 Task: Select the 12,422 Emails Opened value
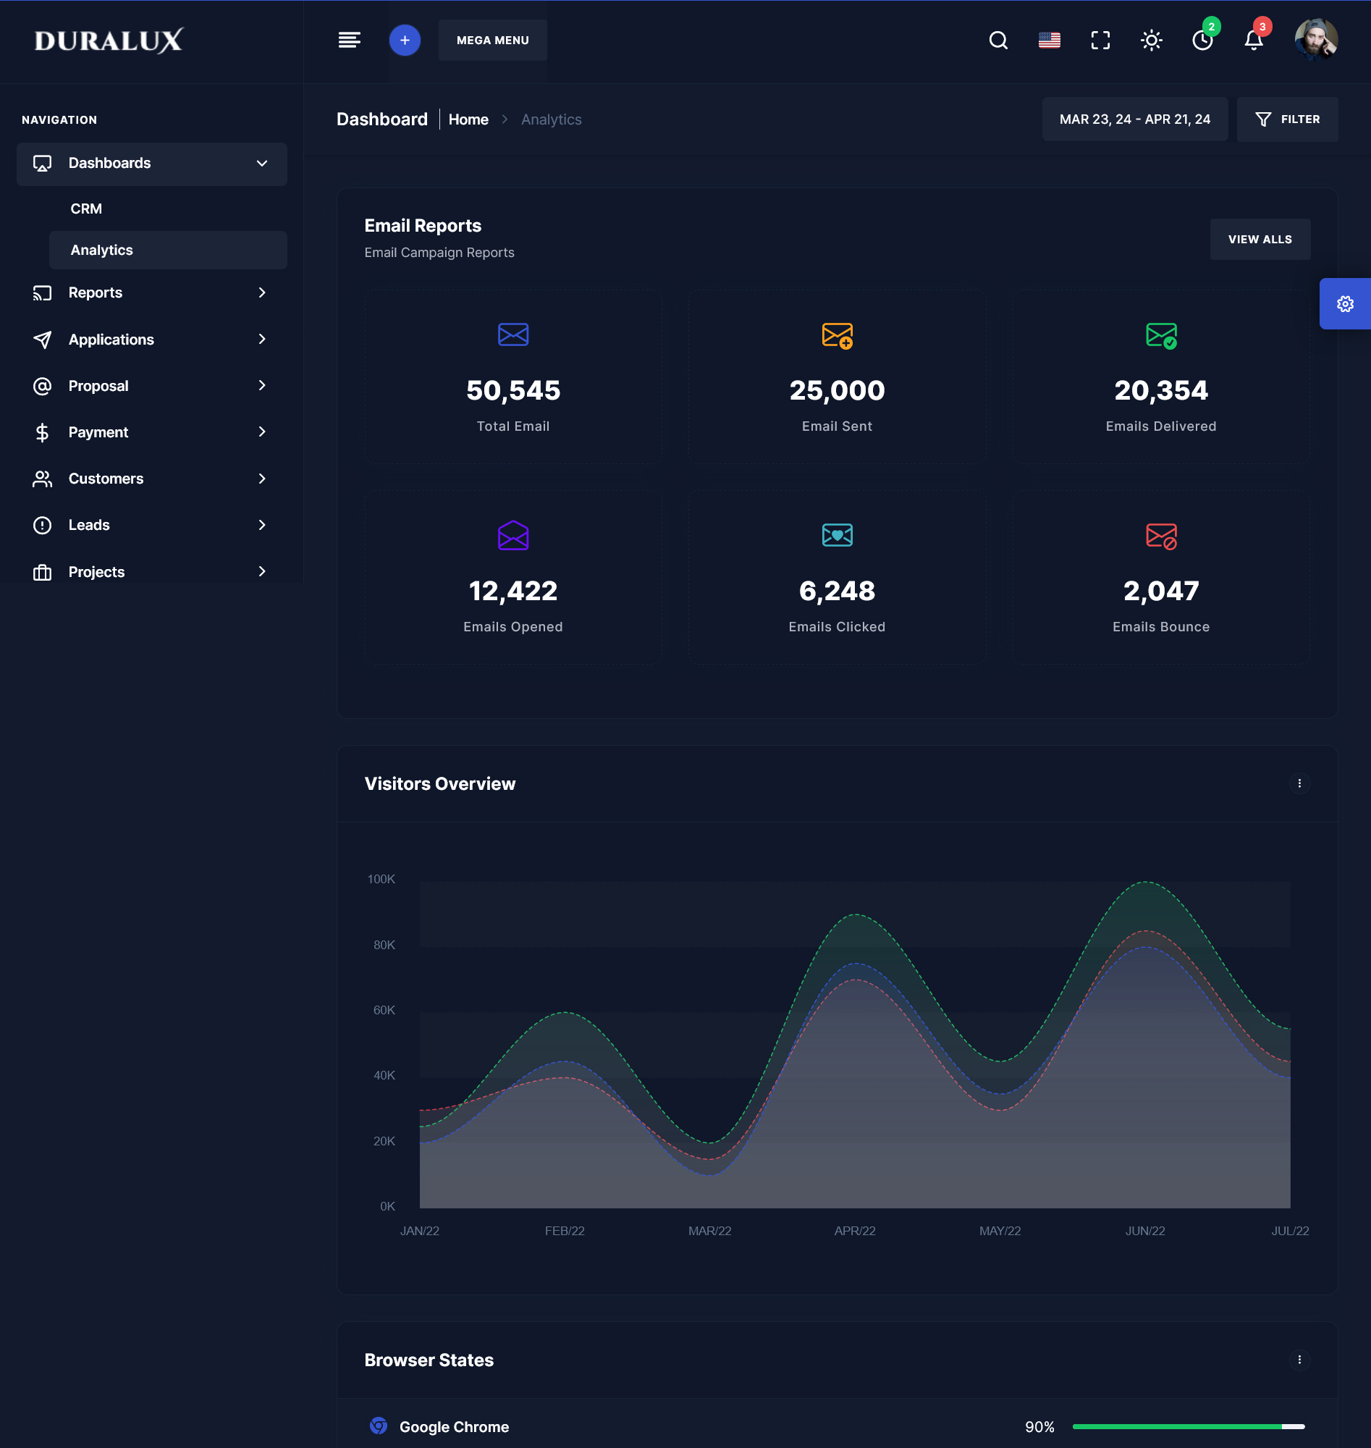(x=513, y=592)
